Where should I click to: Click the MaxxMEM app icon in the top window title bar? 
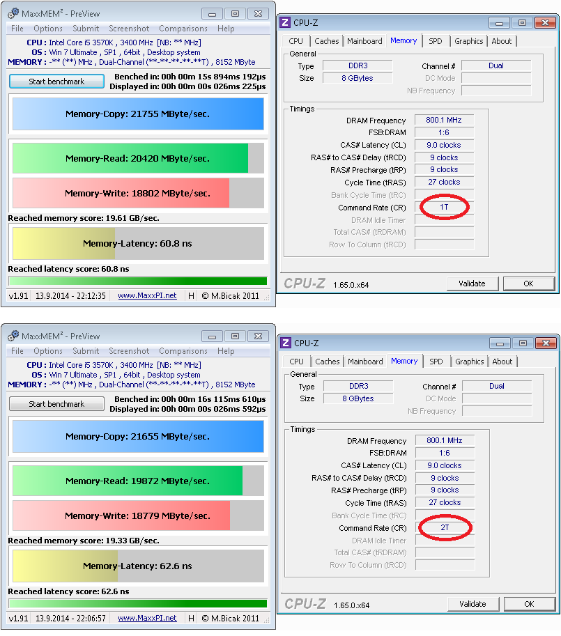point(13,13)
